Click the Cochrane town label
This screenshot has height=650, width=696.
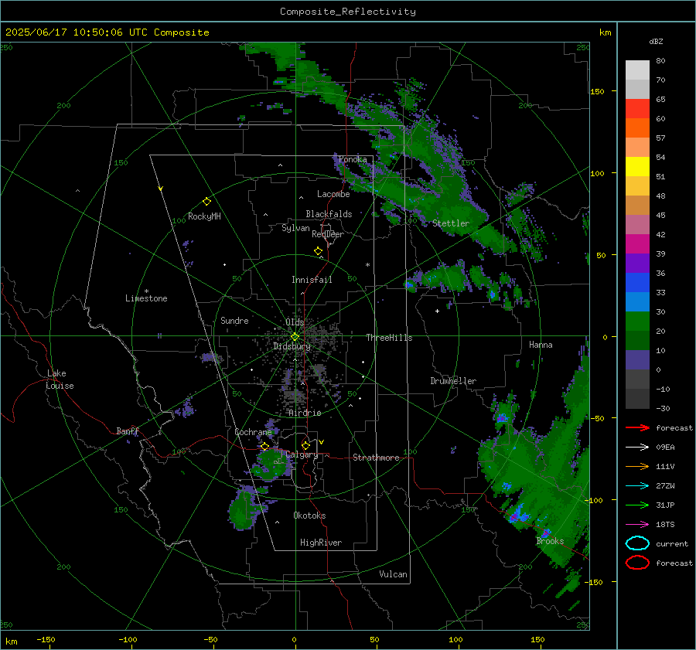[x=253, y=432]
